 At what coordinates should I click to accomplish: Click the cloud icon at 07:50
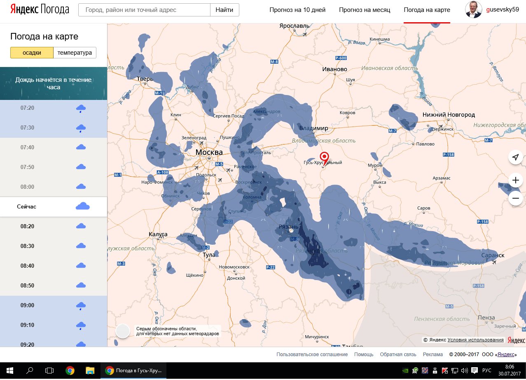coord(81,167)
